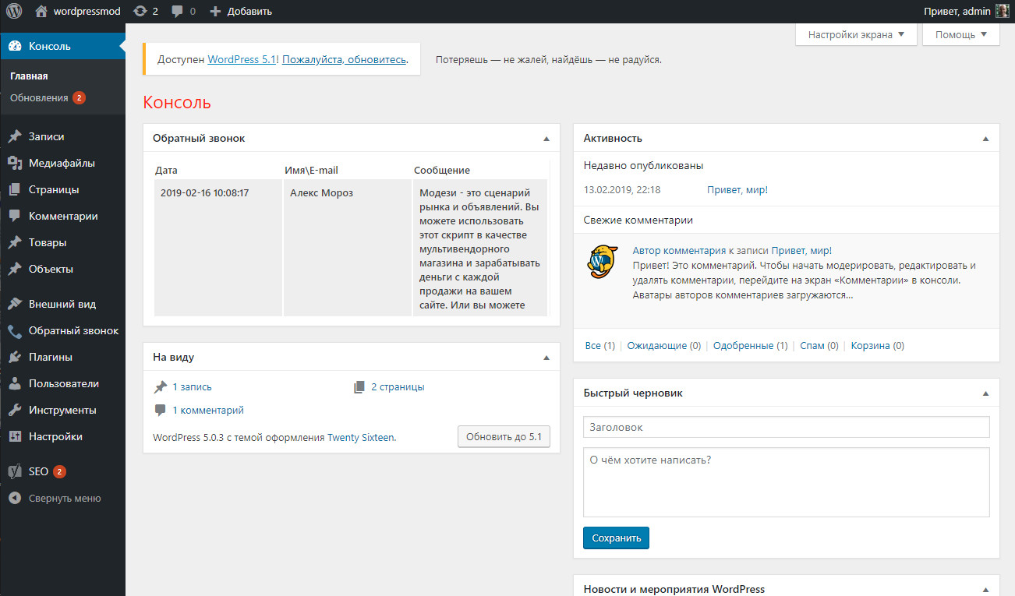Open Главная submenu item

click(x=29, y=76)
